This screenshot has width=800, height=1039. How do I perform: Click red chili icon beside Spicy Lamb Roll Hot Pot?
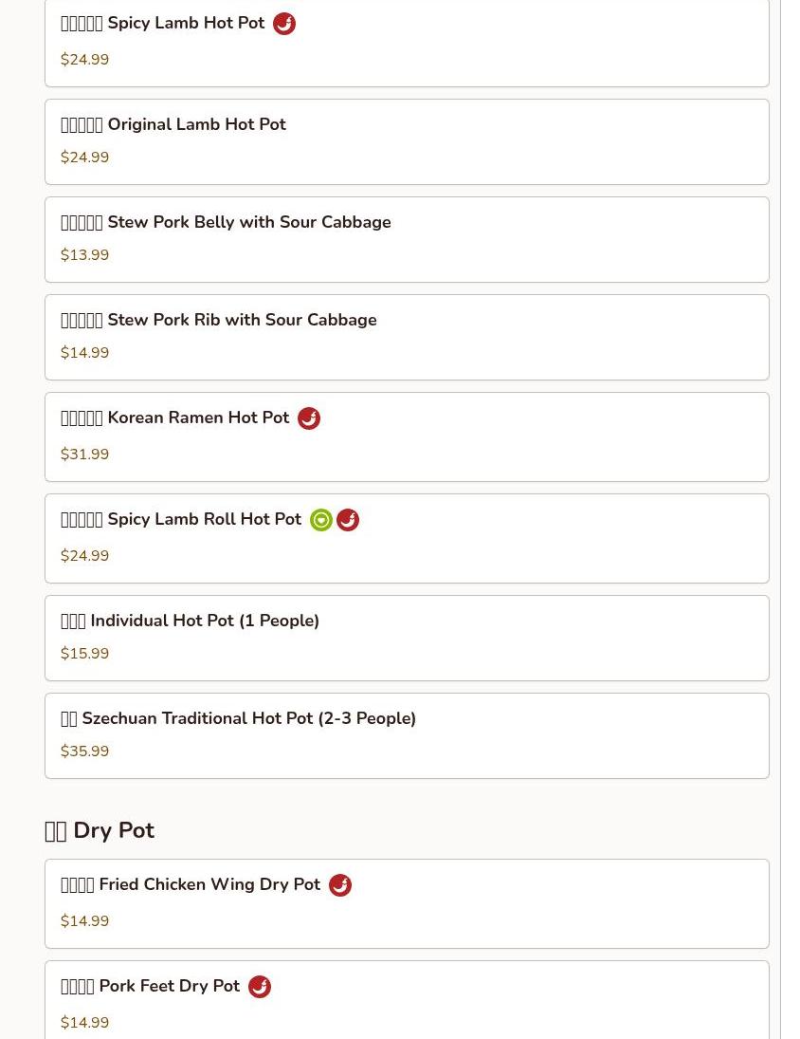[x=348, y=520]
